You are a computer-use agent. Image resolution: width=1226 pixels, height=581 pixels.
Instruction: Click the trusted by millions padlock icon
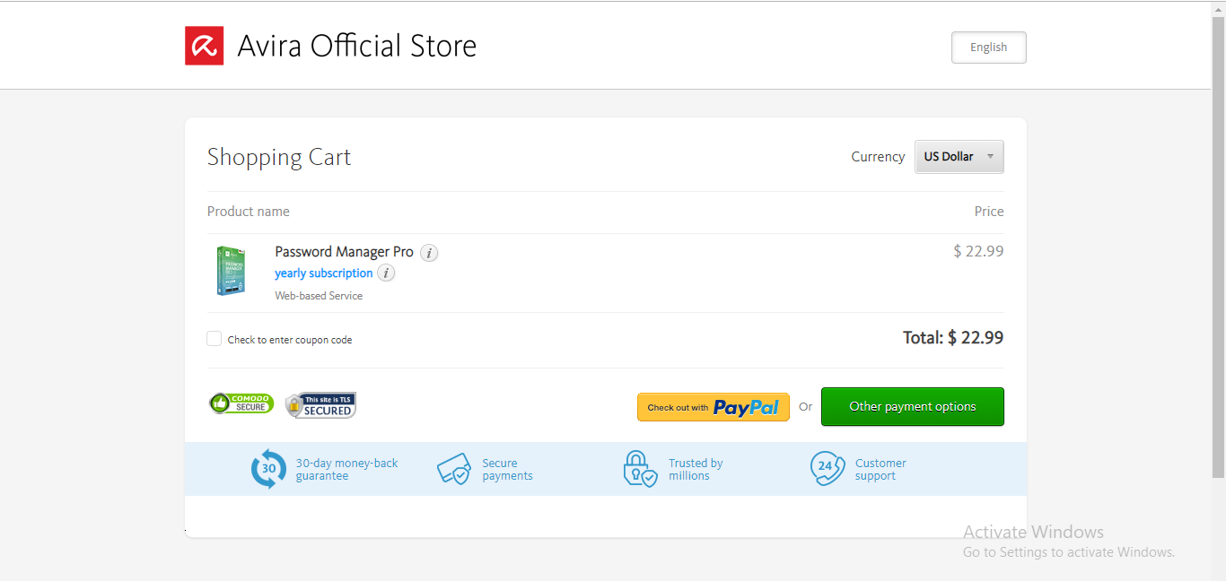coord(640,469)
